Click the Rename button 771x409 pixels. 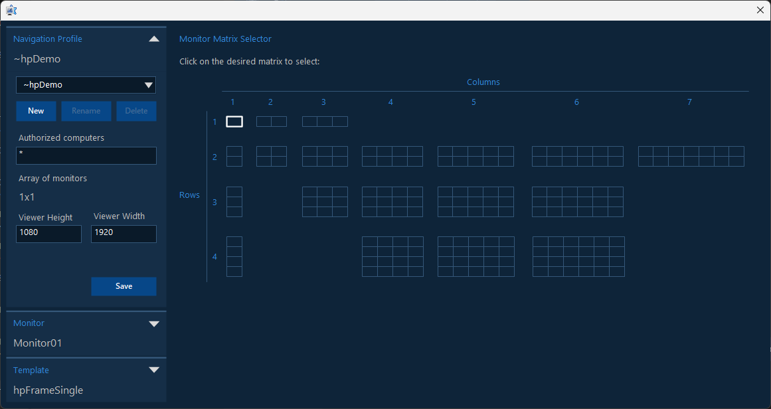pos(86,111)
